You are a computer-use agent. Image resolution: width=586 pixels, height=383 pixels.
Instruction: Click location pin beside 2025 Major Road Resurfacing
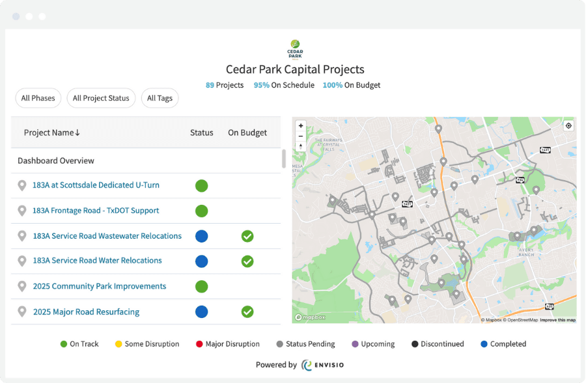(x=22, y=311)
